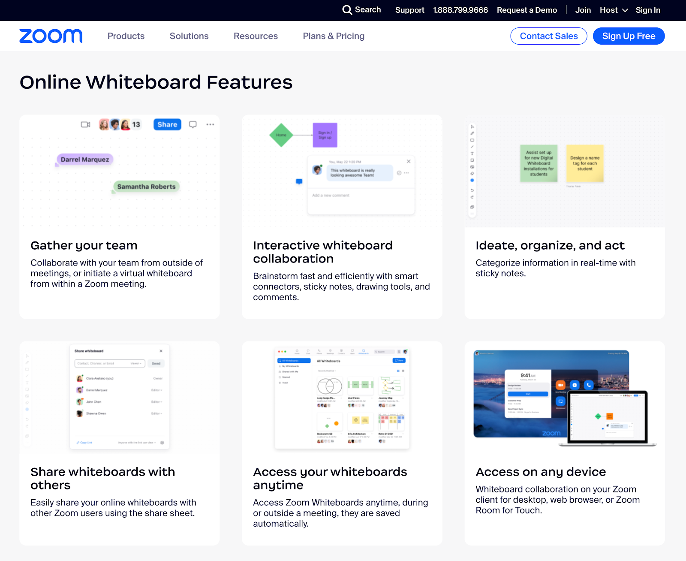Click the Support link
The height and width of the screenshot is (561, 686).
[x=409, y=10]
